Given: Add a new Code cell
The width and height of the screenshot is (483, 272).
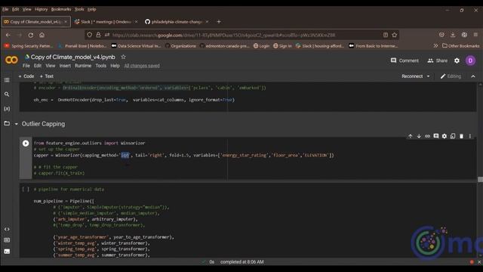Looking at the screenshot, I should [26, 76].
